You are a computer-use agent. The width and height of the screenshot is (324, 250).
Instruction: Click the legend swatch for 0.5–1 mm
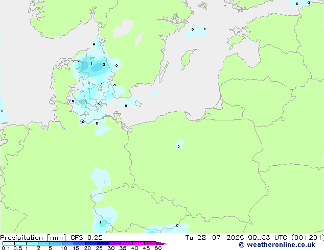[20, 243]
